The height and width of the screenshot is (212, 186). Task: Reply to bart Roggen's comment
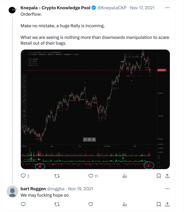coord(23,204)
